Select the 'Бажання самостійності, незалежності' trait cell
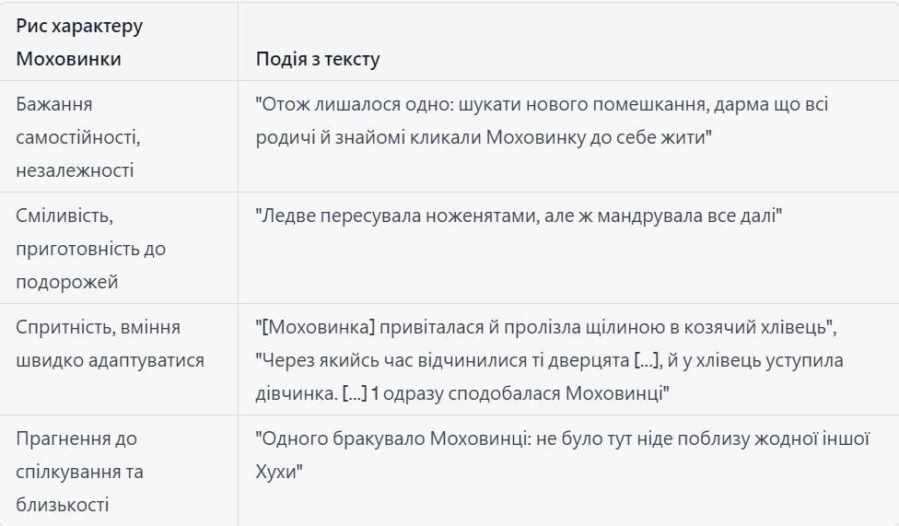 [x=78, y=137]
